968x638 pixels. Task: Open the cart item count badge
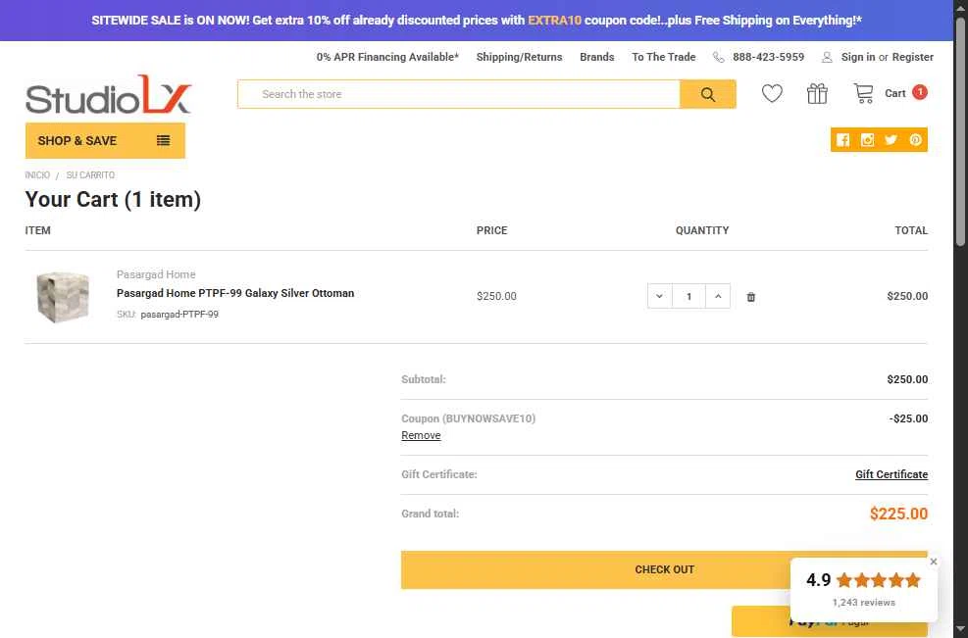coord(920,92)
